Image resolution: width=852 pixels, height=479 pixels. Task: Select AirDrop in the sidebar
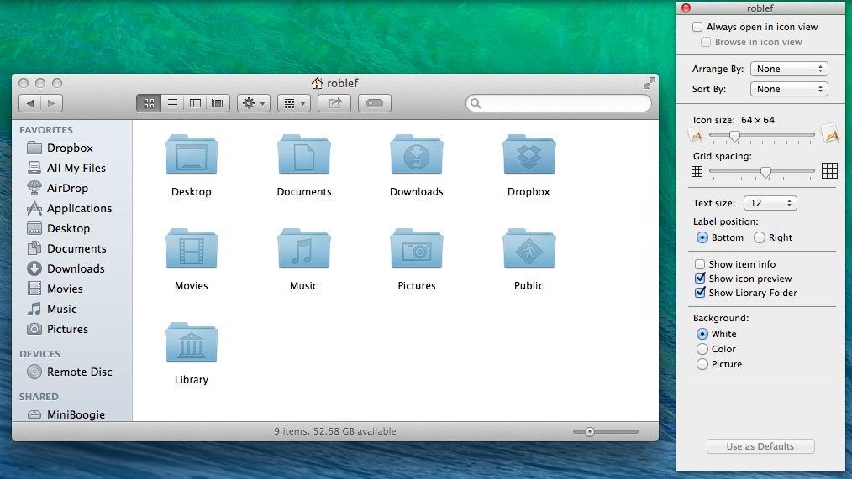67,188
